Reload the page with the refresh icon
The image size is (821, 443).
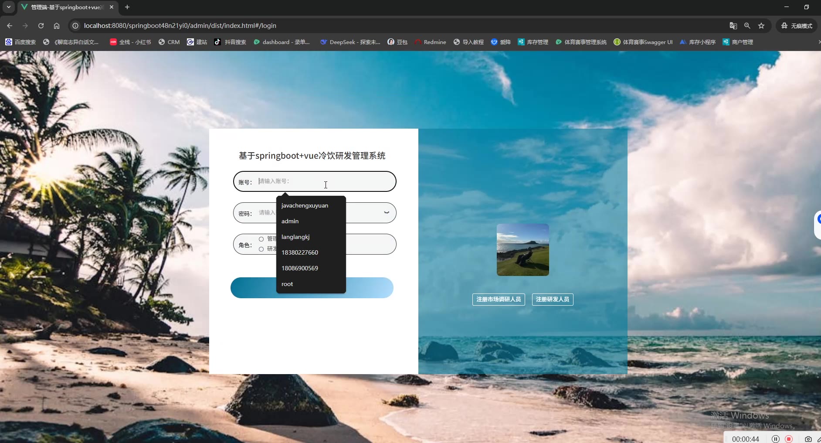coord(41,26)
